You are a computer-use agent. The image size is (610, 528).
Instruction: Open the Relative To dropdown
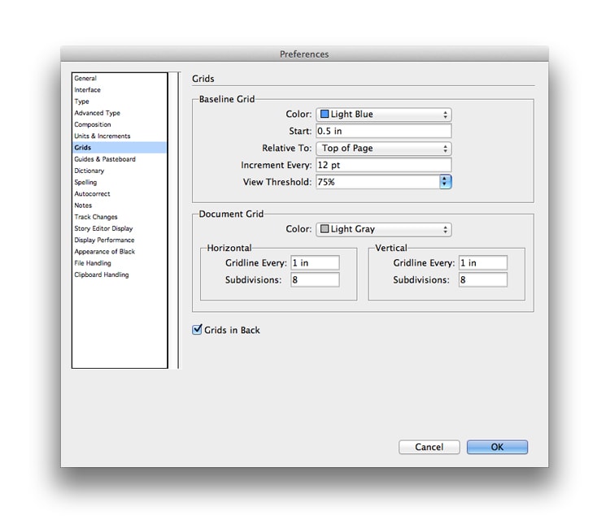point(384,149)
